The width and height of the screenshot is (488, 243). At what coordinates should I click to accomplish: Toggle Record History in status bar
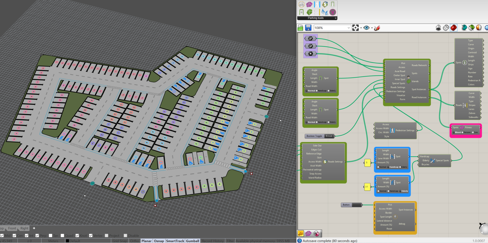point(213,241)
